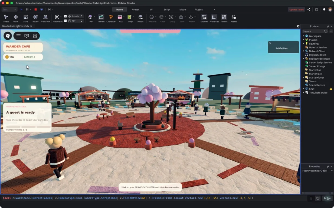Switch to the Home tab

(119, 9)
